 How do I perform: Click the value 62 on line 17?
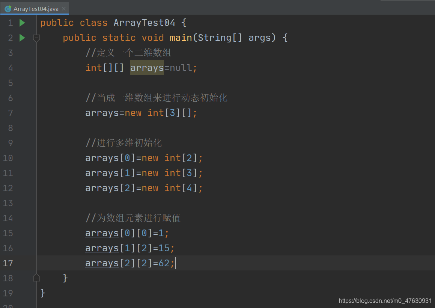(x=164, y=263)
